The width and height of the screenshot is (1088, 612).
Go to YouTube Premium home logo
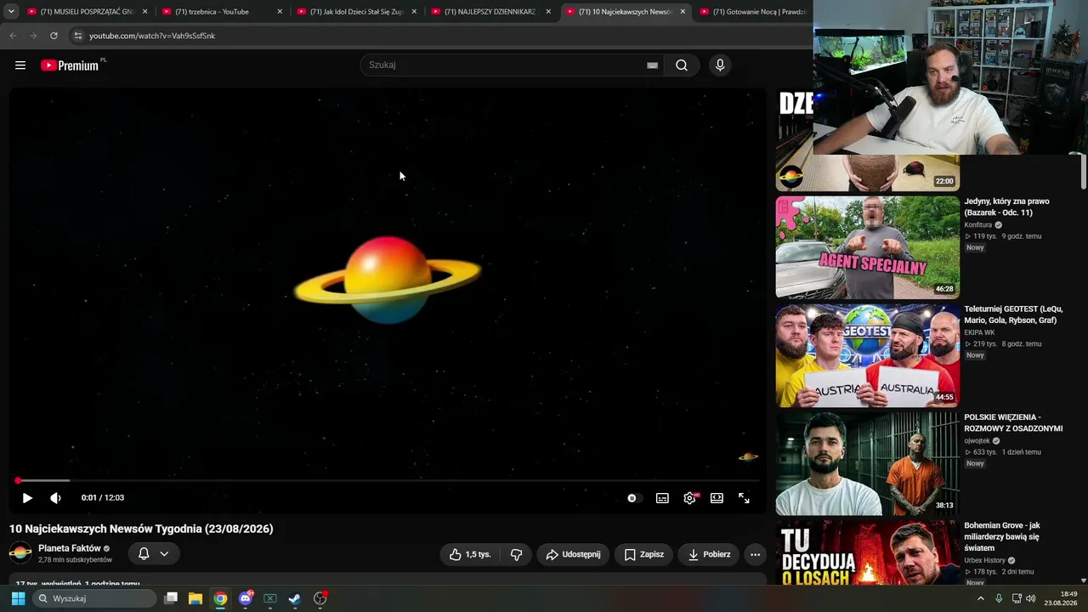pyautogui.click(x=71, y=65)
